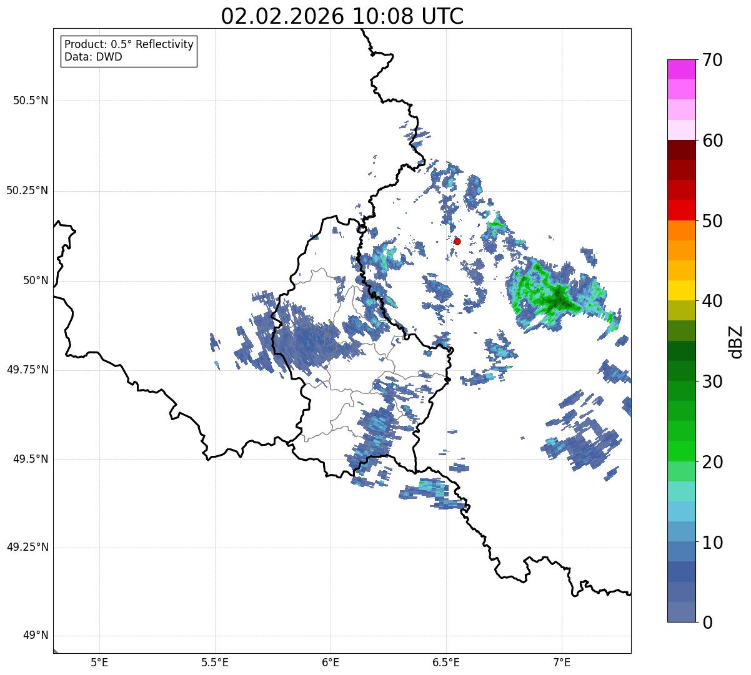The height and width of the screenshot is (675, 751).
Task: Pick the light blue swatch between 10 and 20
Action: click(681, 511)
